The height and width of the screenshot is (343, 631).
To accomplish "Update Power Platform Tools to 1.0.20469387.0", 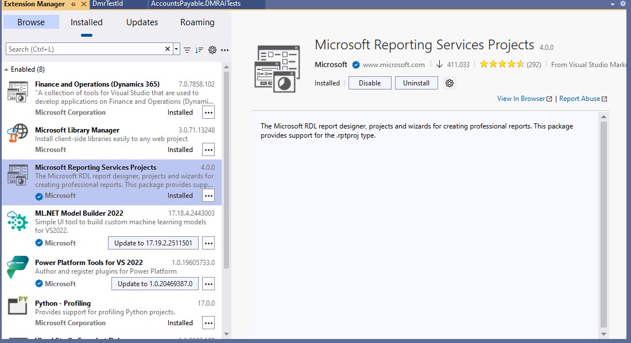I will [155, 283].
